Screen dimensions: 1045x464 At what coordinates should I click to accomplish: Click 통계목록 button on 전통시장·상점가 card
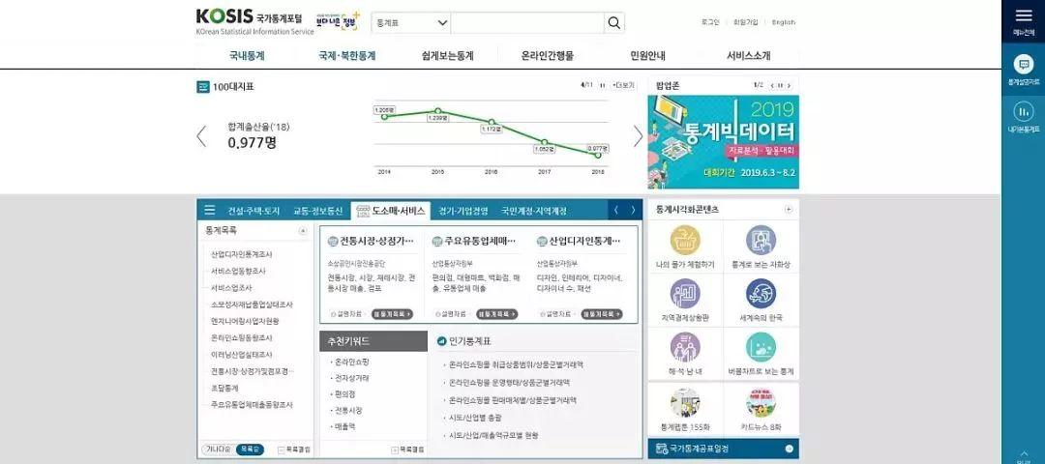point(392,313)
